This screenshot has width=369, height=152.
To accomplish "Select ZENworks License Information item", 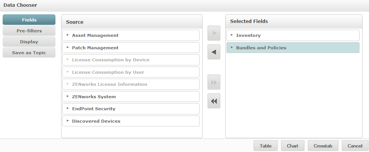I will pos(109,84).
